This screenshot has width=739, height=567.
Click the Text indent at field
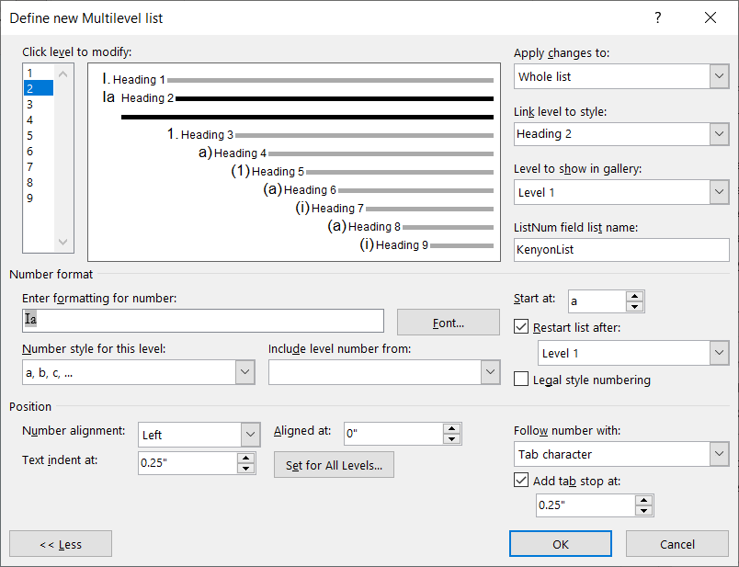pyautogui.click(x=188, y=463)
